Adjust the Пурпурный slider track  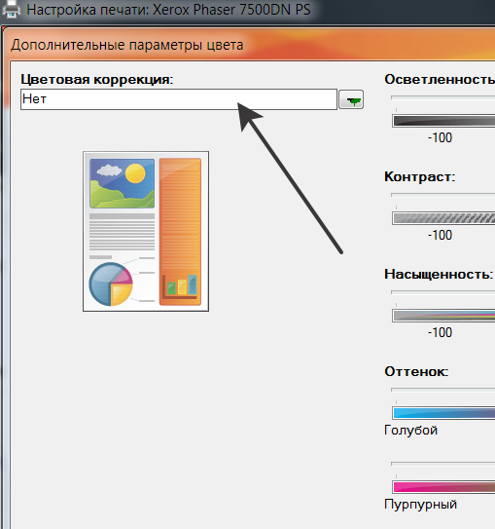[442, 464]
